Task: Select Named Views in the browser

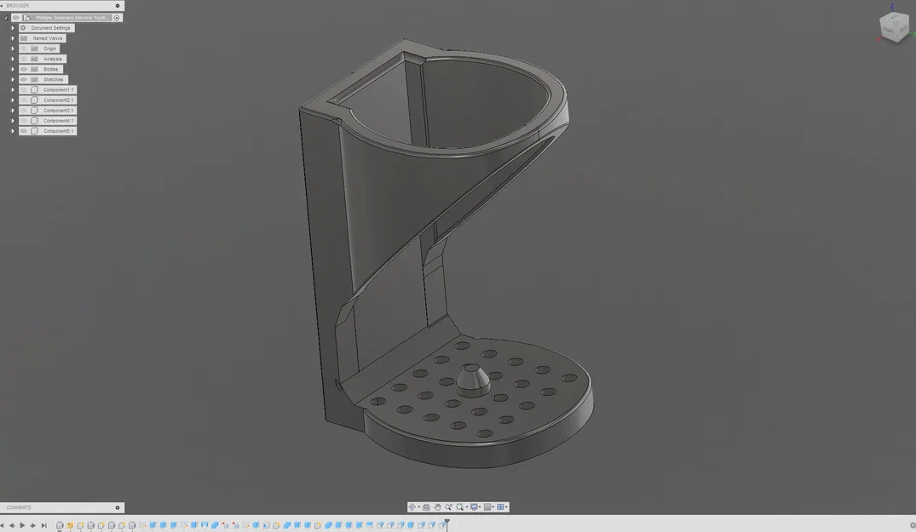Action: pyautogui.click(x=48, y=38)
